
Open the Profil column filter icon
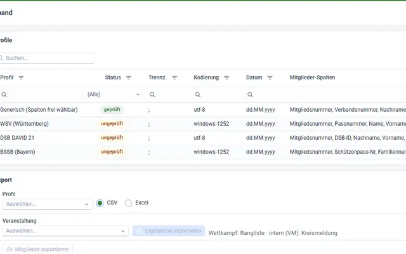click(21, 77)
